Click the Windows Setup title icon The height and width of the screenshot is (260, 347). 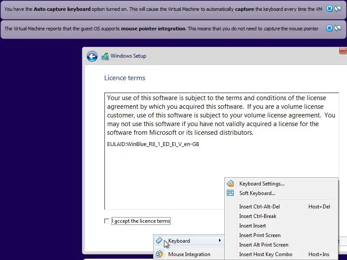pos(105,56)
